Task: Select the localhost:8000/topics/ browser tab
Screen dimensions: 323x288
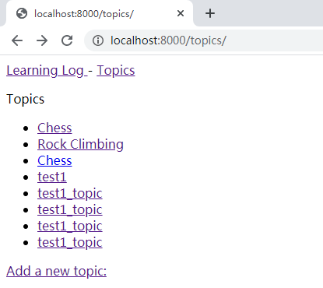Action: click(100, 13)
